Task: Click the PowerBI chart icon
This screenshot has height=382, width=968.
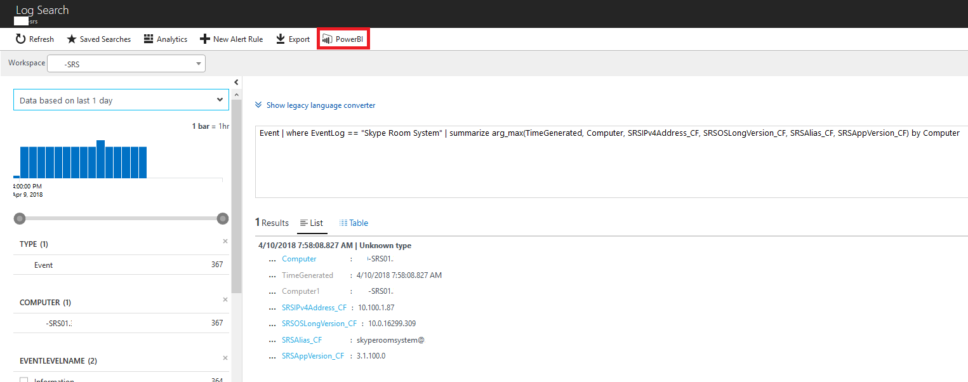Action: click(328, 39)
